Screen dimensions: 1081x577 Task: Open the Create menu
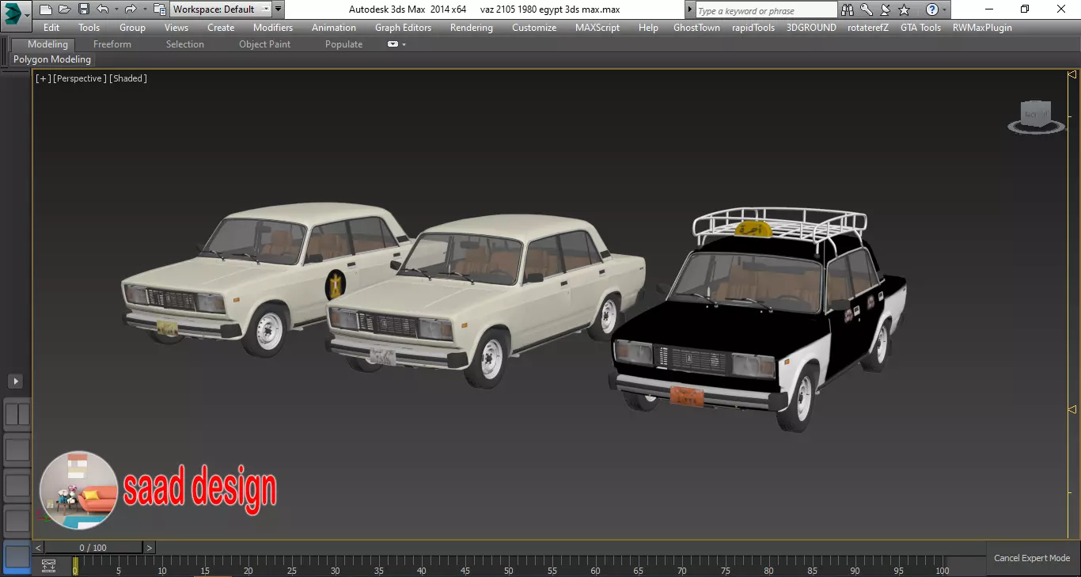221,28
